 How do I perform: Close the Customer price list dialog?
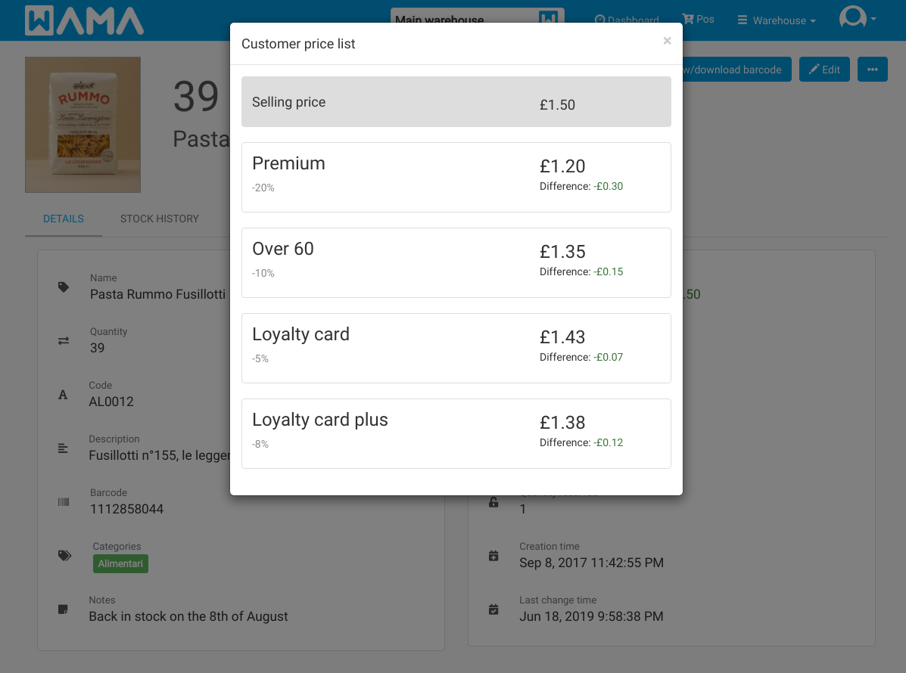pos(667,40)
